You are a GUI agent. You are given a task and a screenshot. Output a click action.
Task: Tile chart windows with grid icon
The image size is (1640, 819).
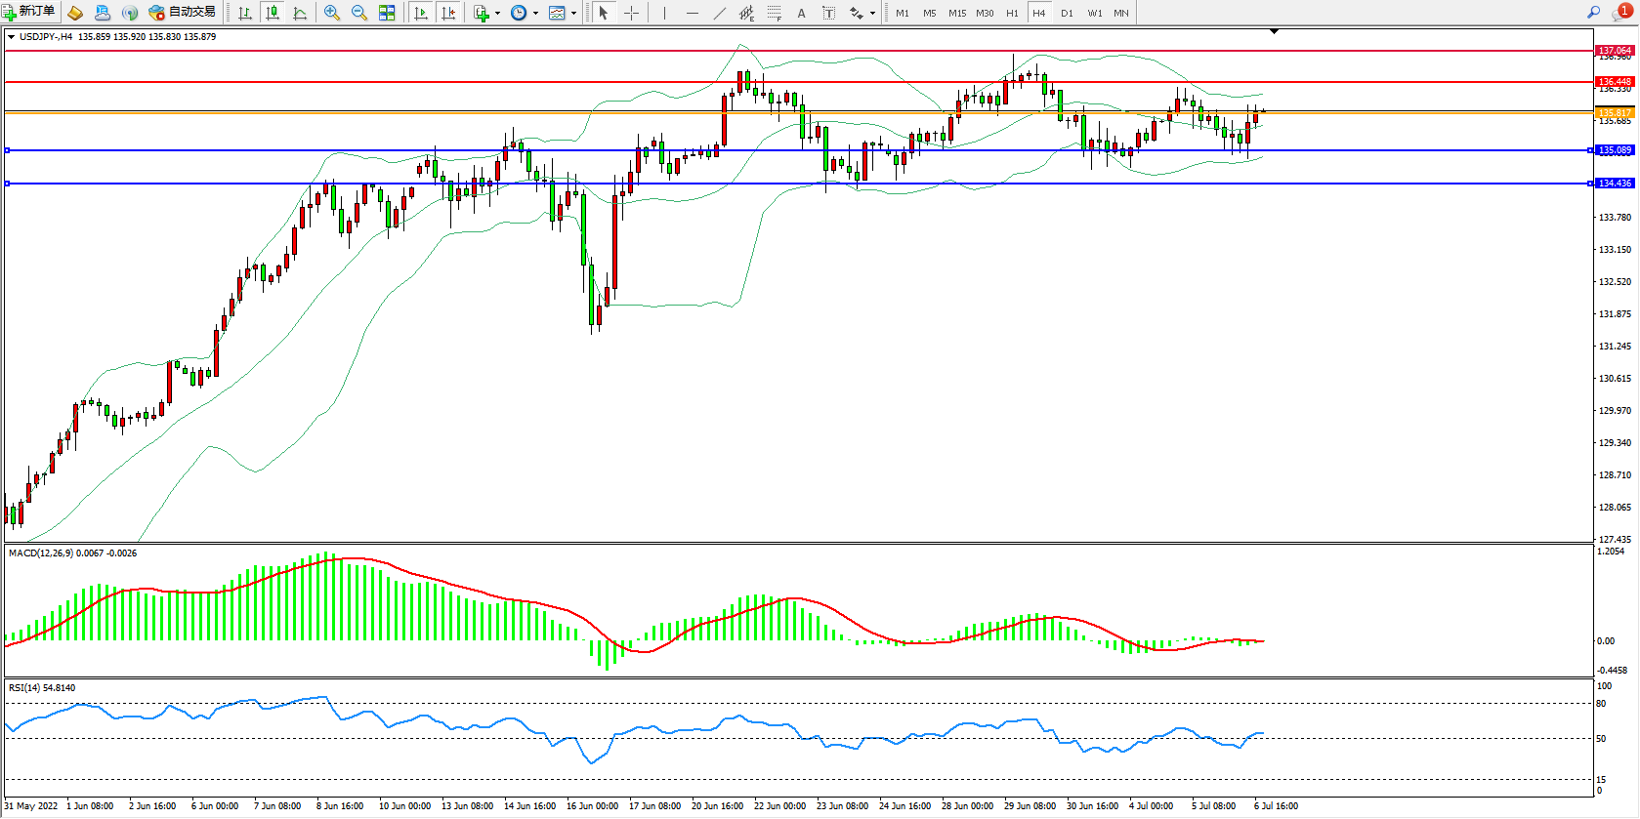(387, 13)
